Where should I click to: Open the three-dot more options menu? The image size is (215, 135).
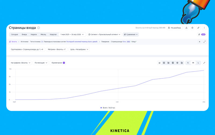tap(204, 28)
